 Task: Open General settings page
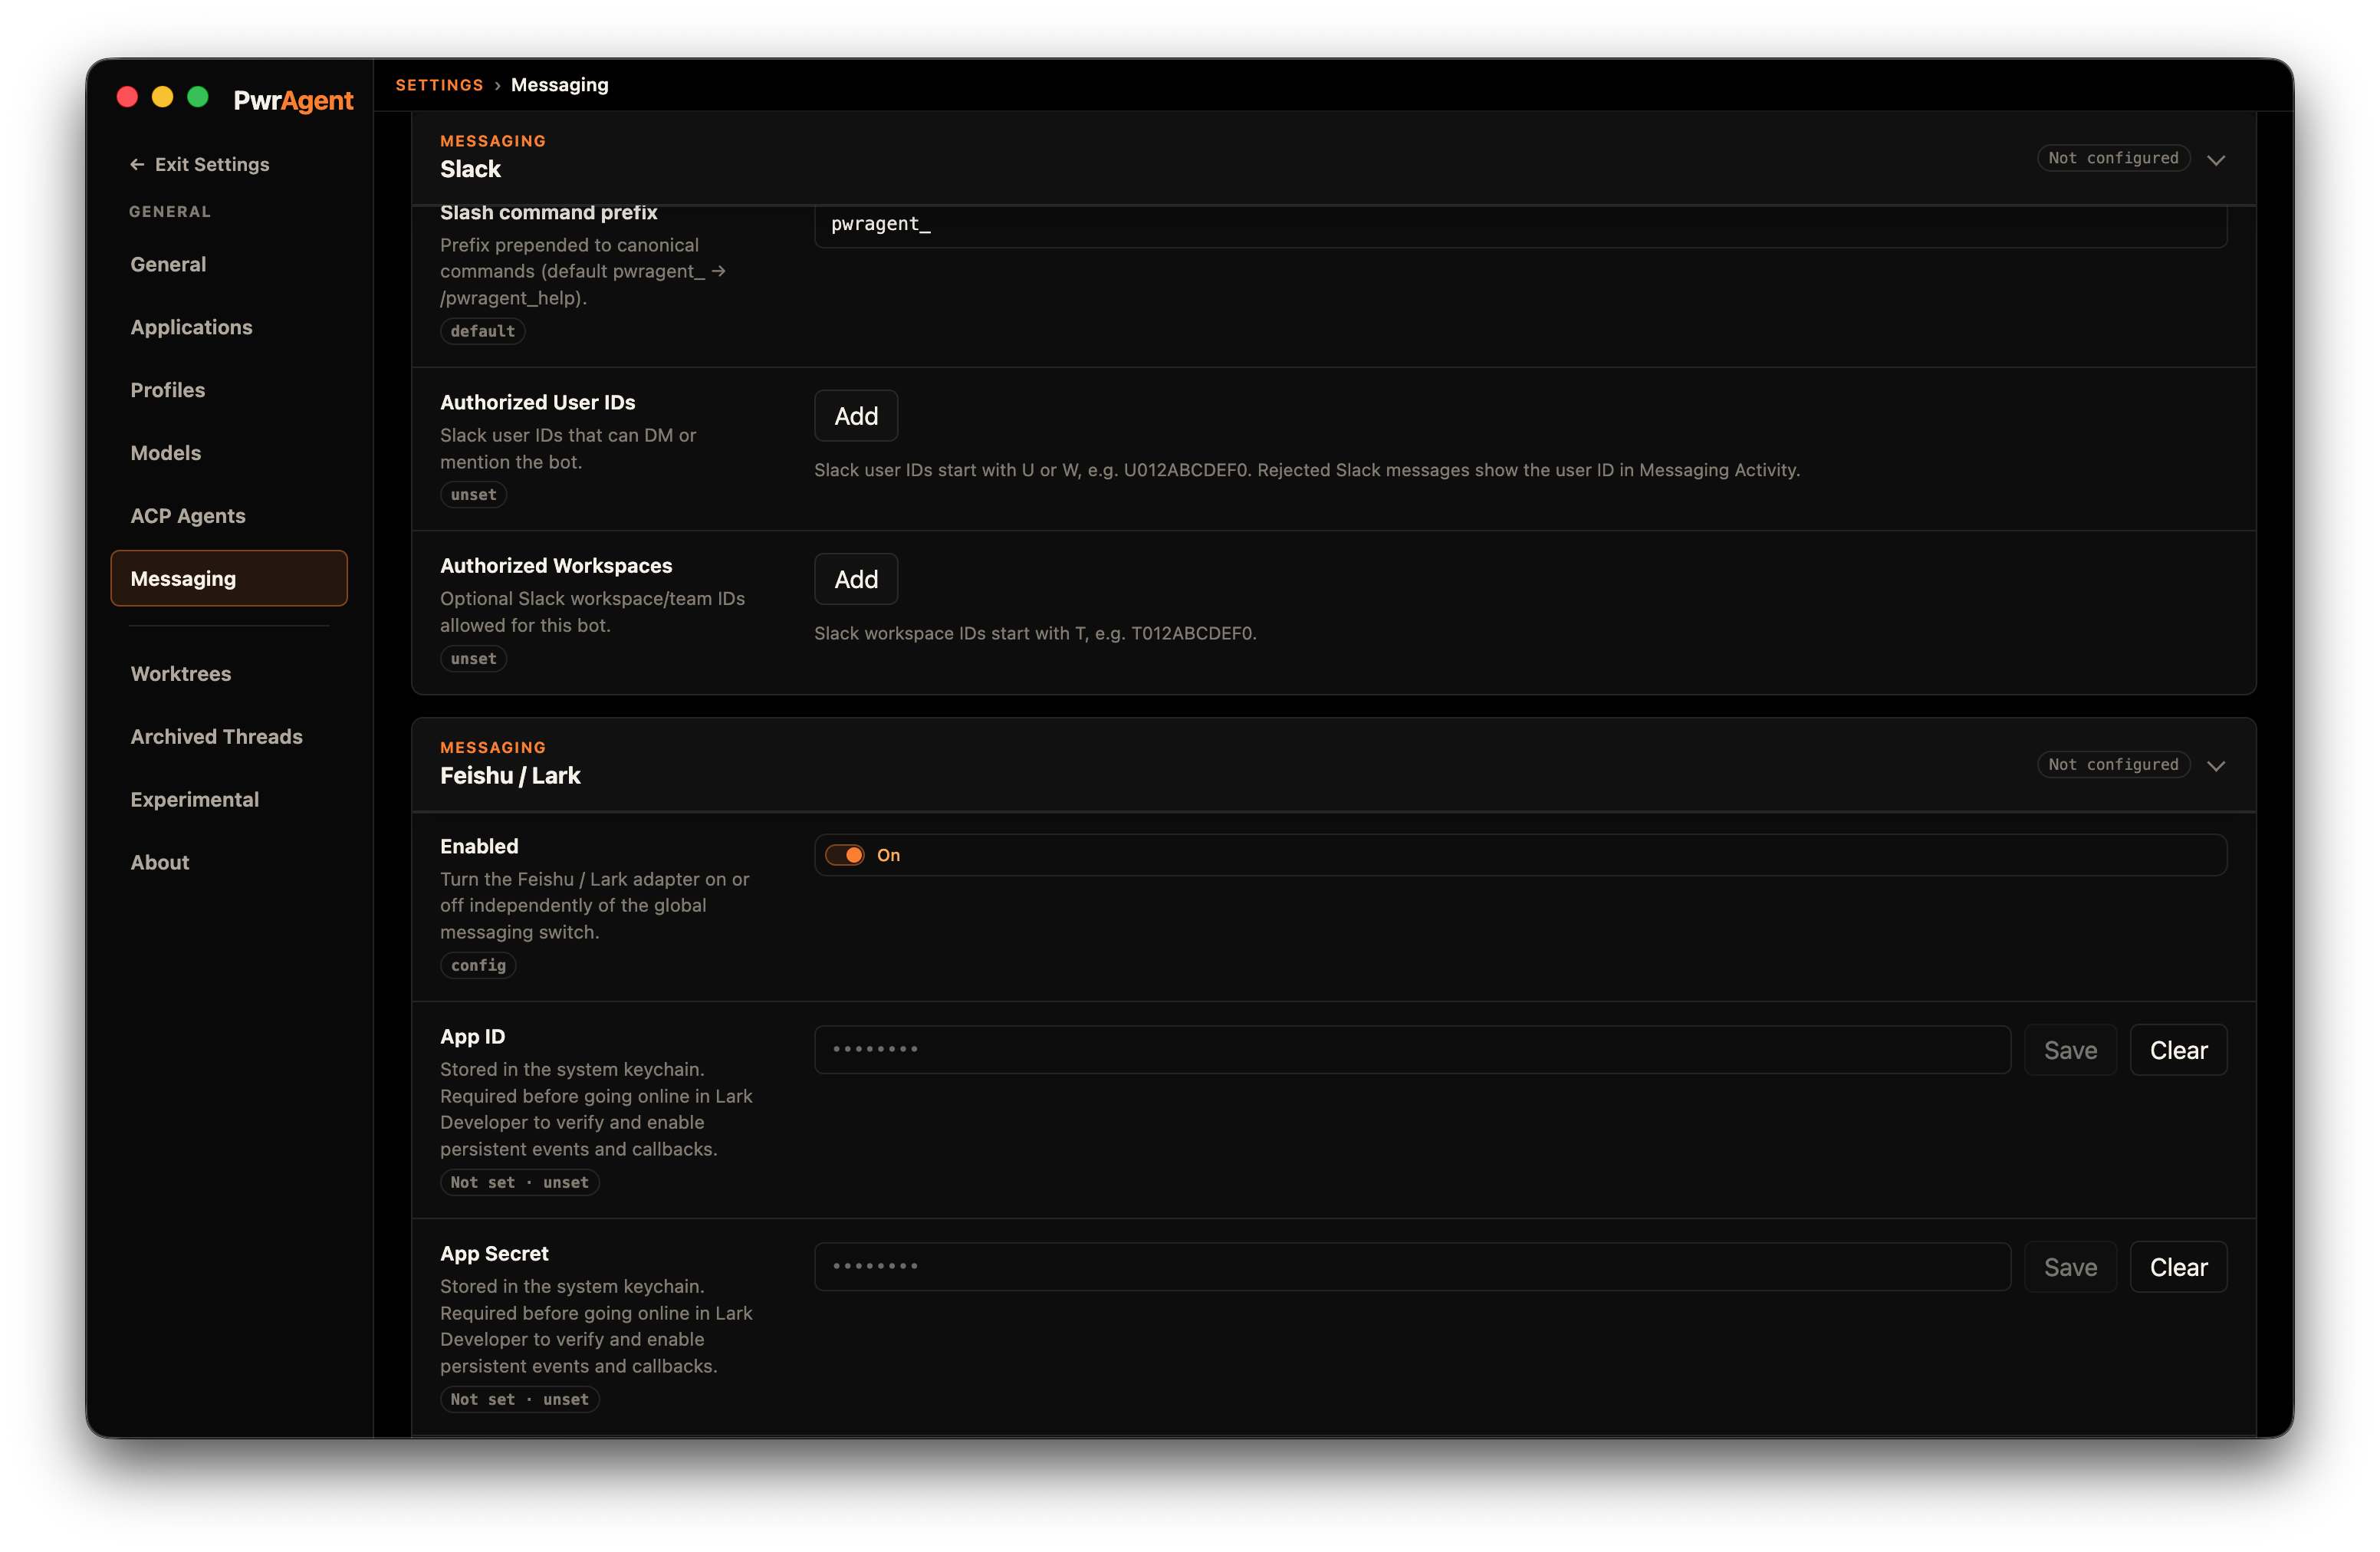click(x=229, y=264)
